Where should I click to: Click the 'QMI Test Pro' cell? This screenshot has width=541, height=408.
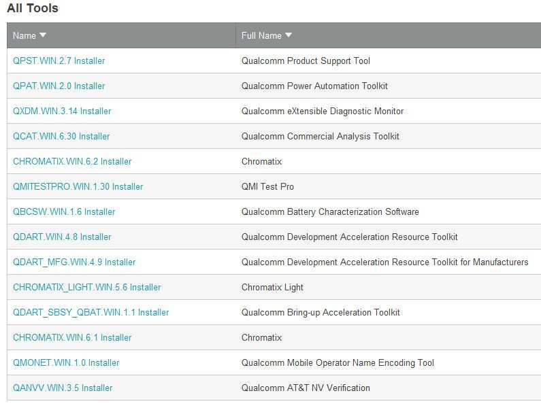[x=267, y=186]
